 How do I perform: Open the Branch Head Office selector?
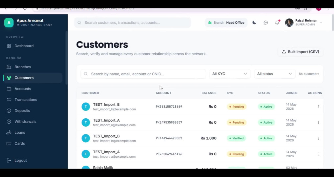(226, 23)
